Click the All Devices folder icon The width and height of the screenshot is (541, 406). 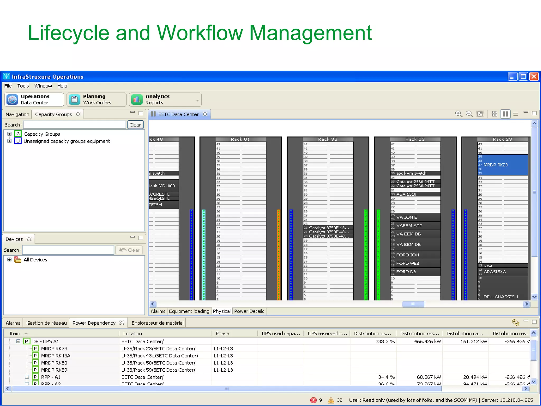[x=18, y=260]
